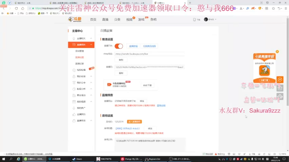Click 前往下载 button for 直播伴侣
The height and width of the screenshot is (162, 289).
pos(147,85)
